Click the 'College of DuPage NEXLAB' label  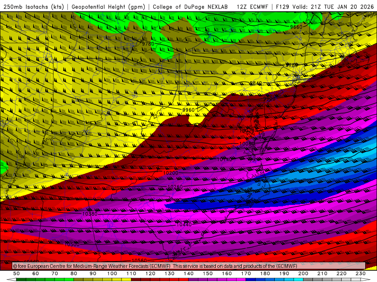coord(190,7)
